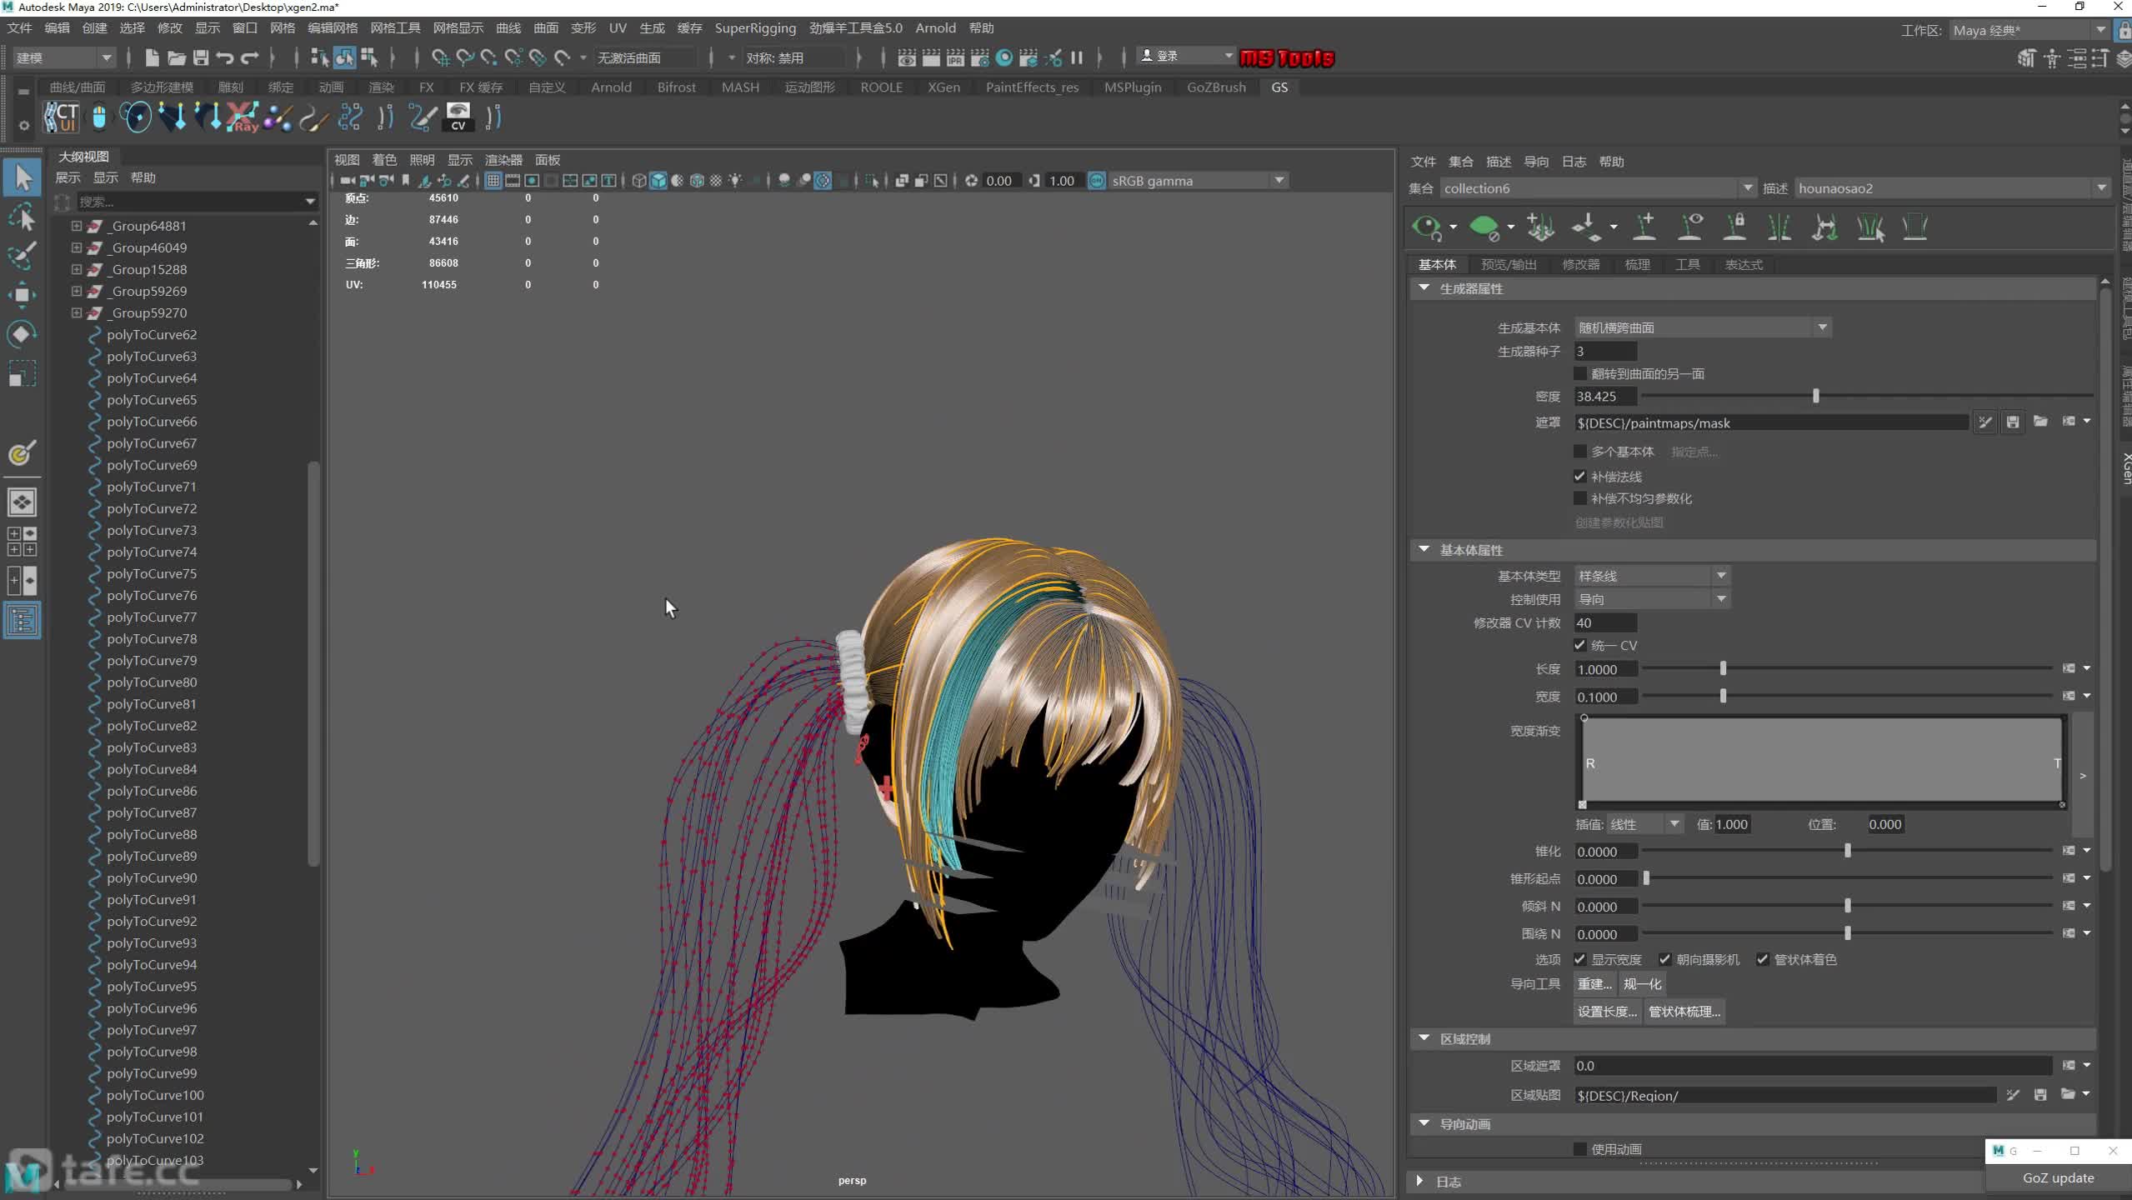Select the arrow Select tool in toolbox
This screenshot has height=1200, width=2132.
(x=23, y=177)
